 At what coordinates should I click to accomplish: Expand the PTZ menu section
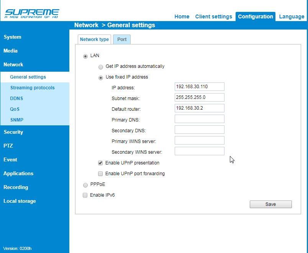pyautogui.click(x=8, y=146)
